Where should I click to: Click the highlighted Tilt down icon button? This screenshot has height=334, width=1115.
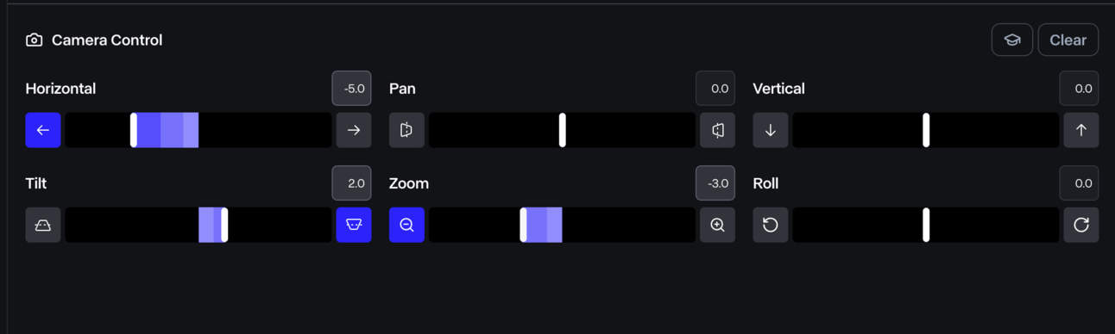354,225
